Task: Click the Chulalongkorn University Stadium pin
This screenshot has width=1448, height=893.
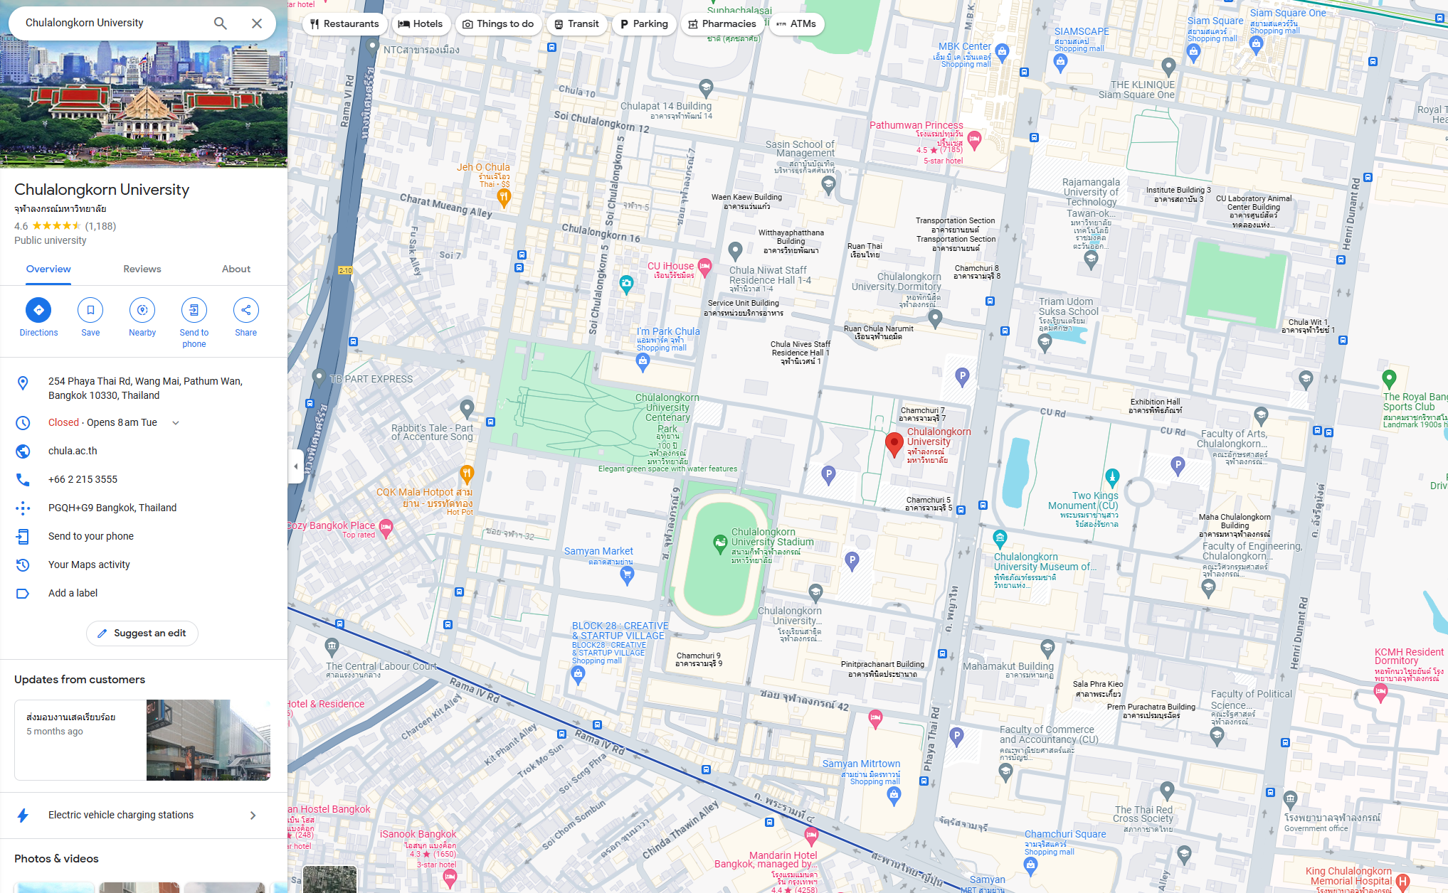Action: click(x=720, y=544)
